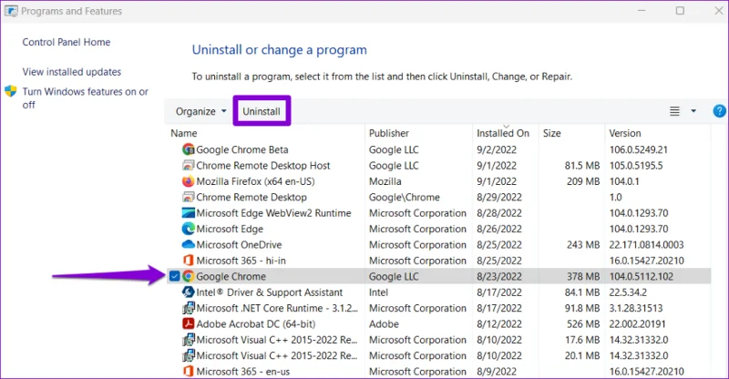Click the Mozilla Firefox icon
Screen dimensions: 729x379
(x=189, y=181)
